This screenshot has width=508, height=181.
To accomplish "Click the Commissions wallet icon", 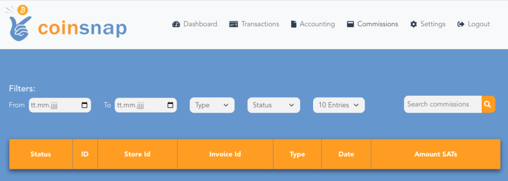I will pyautogui.click(x=350, y=24).
